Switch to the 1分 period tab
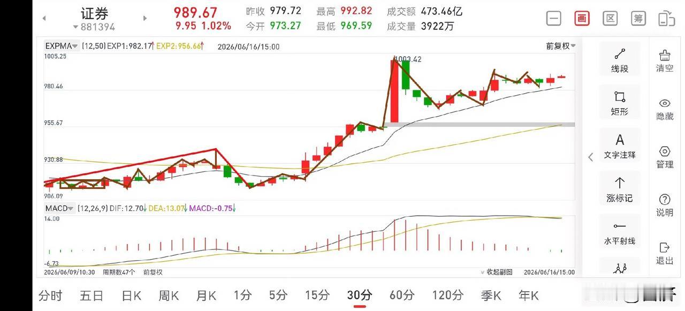Screen dimensions: 685x311 [x=242, y=295]
